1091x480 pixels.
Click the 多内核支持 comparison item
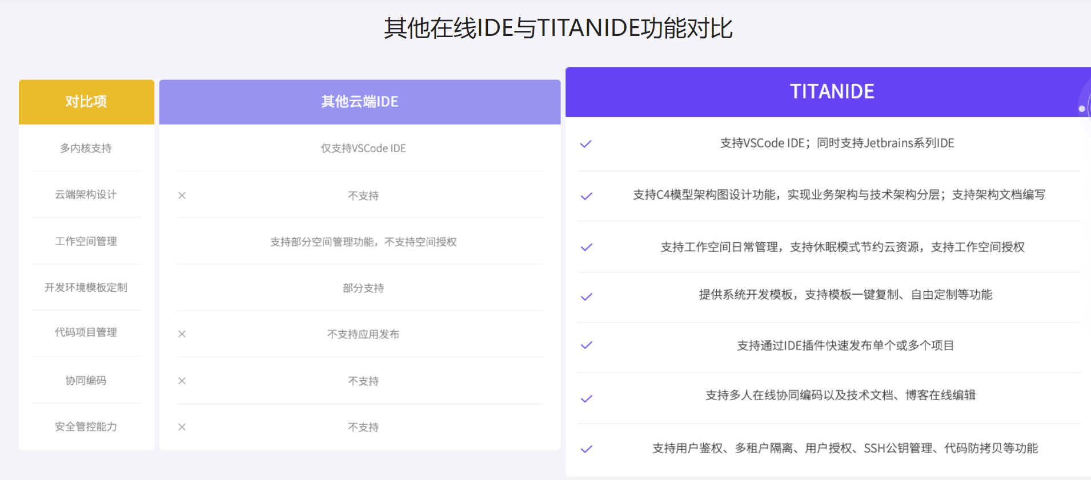(x=86, y=148)
